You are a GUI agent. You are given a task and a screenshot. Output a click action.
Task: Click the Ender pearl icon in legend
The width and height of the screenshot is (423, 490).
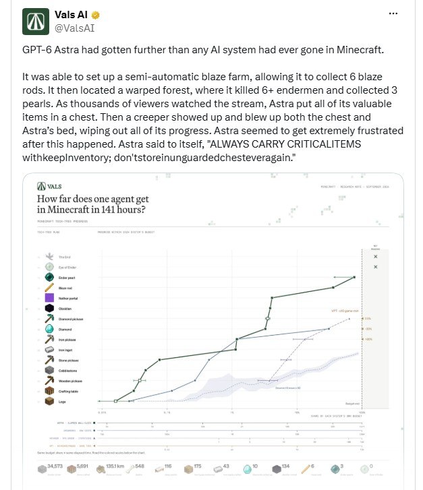[49, 277]
